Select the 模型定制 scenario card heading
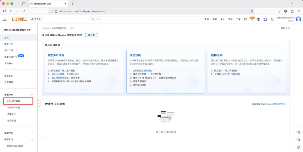 click(135, 55)
